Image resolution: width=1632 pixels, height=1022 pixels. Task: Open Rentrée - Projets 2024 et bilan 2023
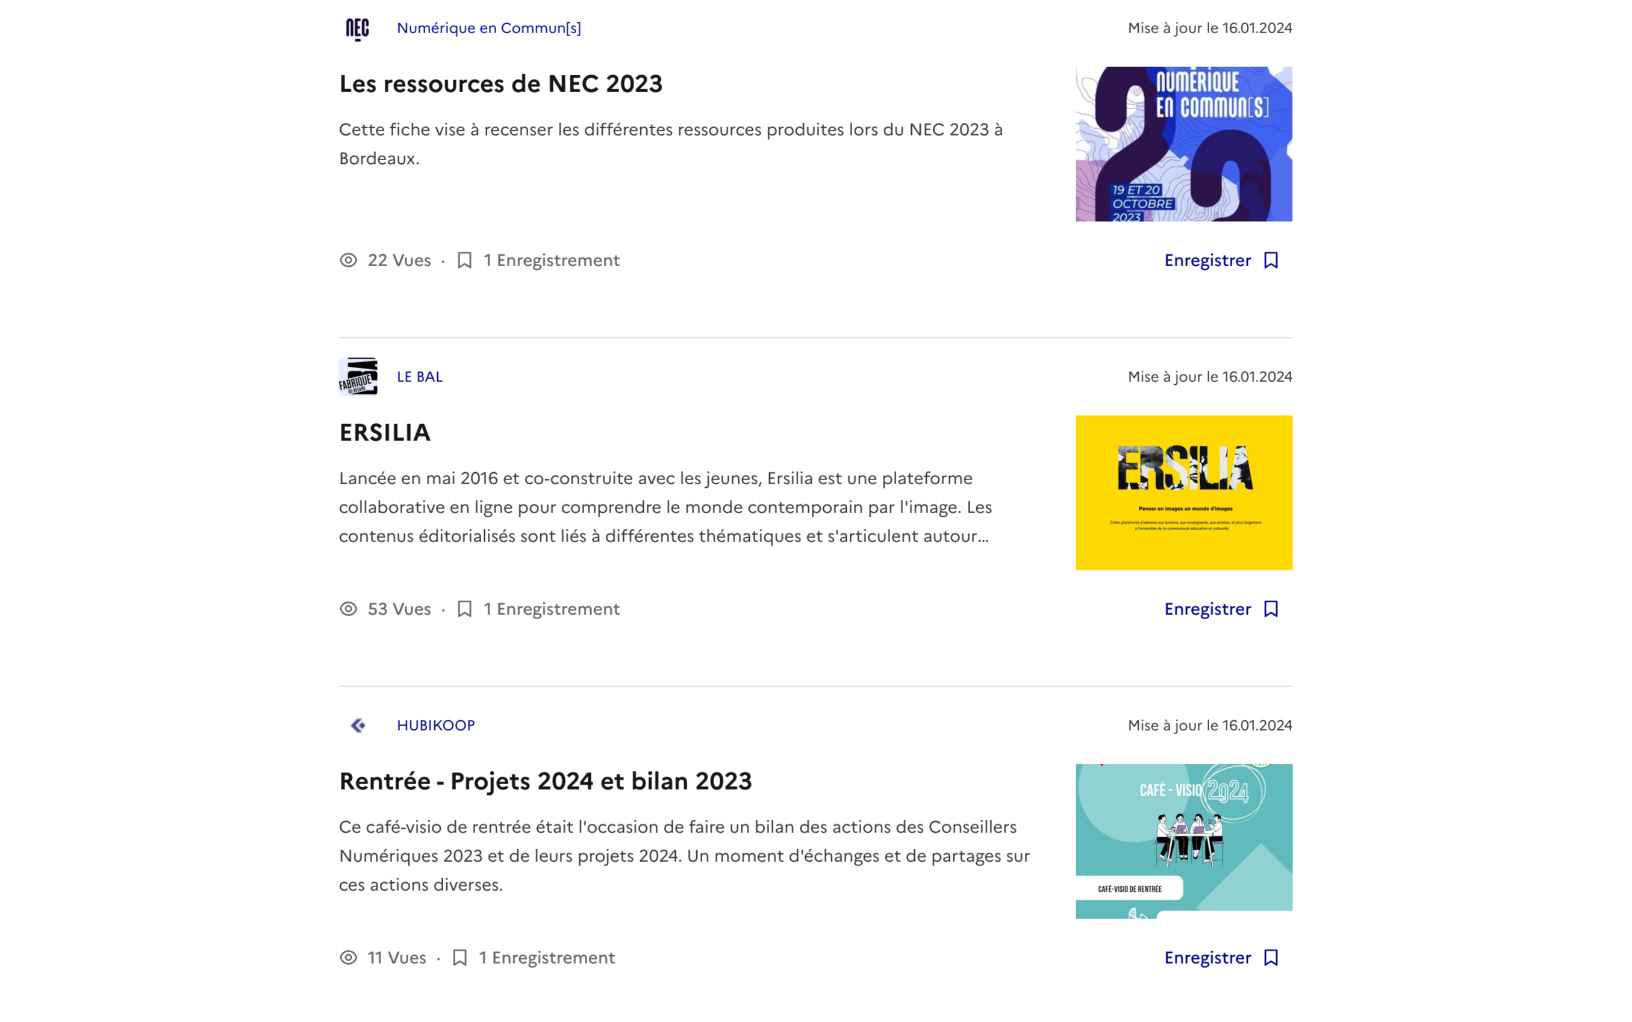point(546,781)
